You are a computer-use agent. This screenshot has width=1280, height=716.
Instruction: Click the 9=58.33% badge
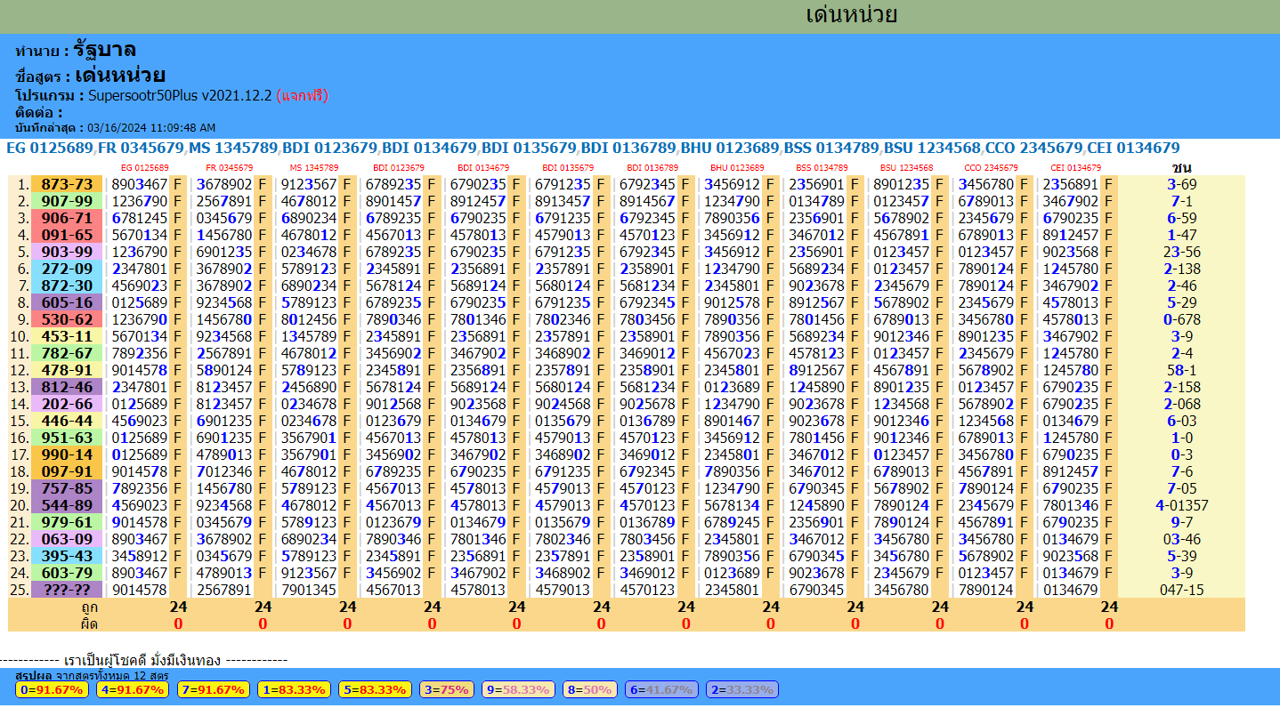(x=519, y=689)
